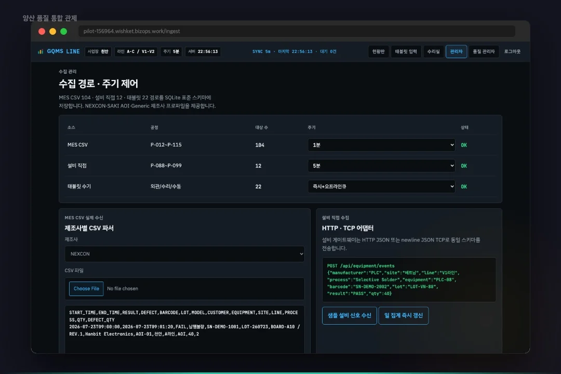Click the P-012~P-115 process cell
561x374 pixels.
click(166, 145)
